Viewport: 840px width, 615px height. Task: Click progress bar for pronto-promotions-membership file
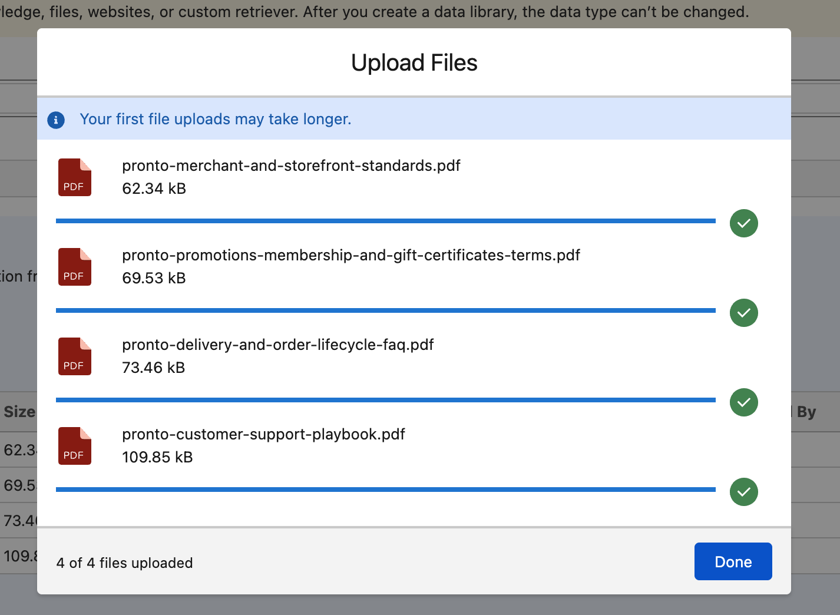coord(386,310)
